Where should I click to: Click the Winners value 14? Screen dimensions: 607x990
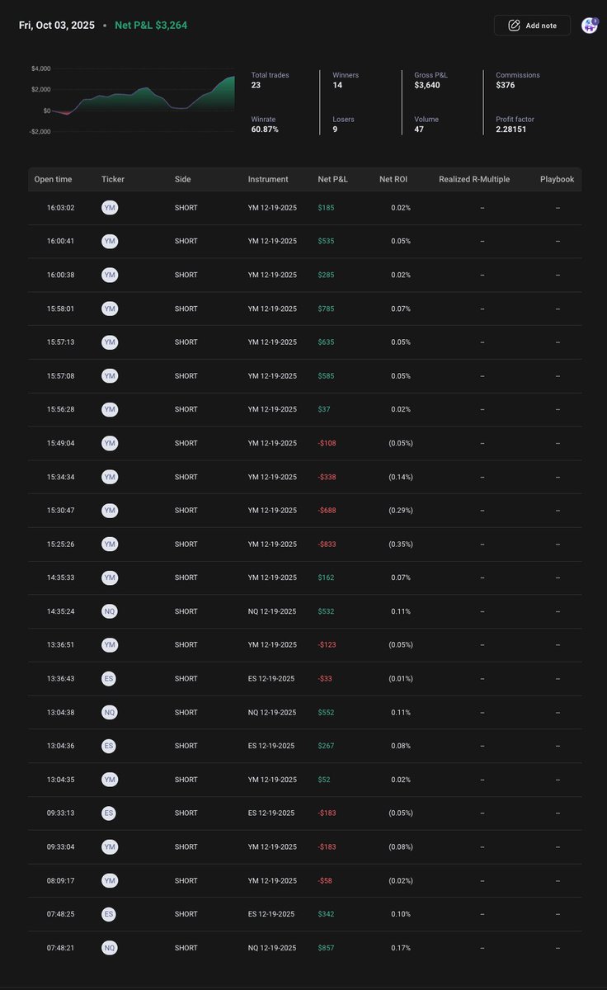point(337,85)
